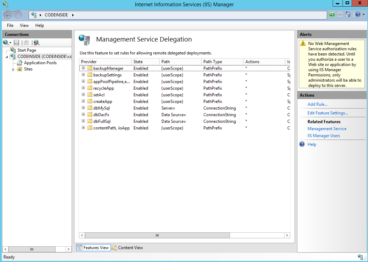
Task: Open the breadcrumb arrow after CODEINSIDE
Action: tap(73, 15)
